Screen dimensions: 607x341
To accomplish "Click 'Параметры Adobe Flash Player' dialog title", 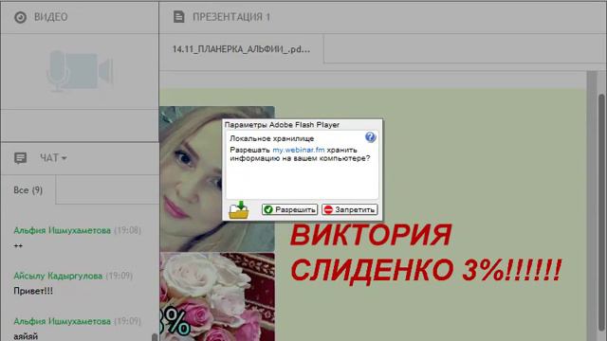I will (x=282, y=124).
